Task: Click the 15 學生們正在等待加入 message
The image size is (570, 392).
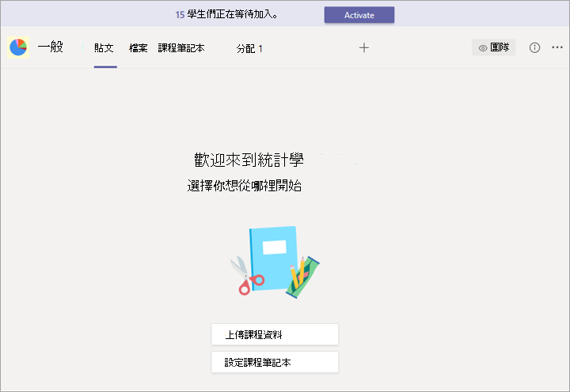Action: 226,14
